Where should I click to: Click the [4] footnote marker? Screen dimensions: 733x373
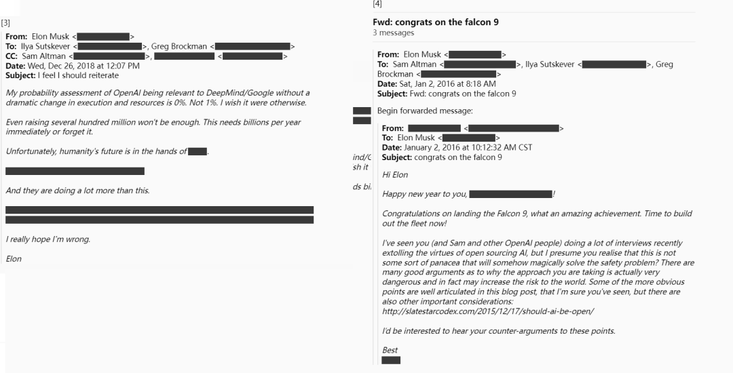click(377, 4)
